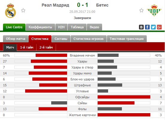165x120 pixels.
Task: Show 2-й тайм statistics
Action: [46, 47]
